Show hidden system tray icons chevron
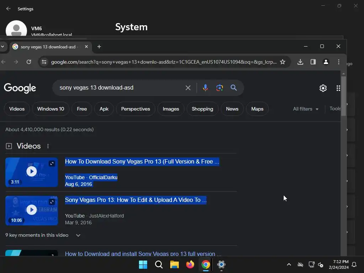364x273 pixels. pos(289,264)
